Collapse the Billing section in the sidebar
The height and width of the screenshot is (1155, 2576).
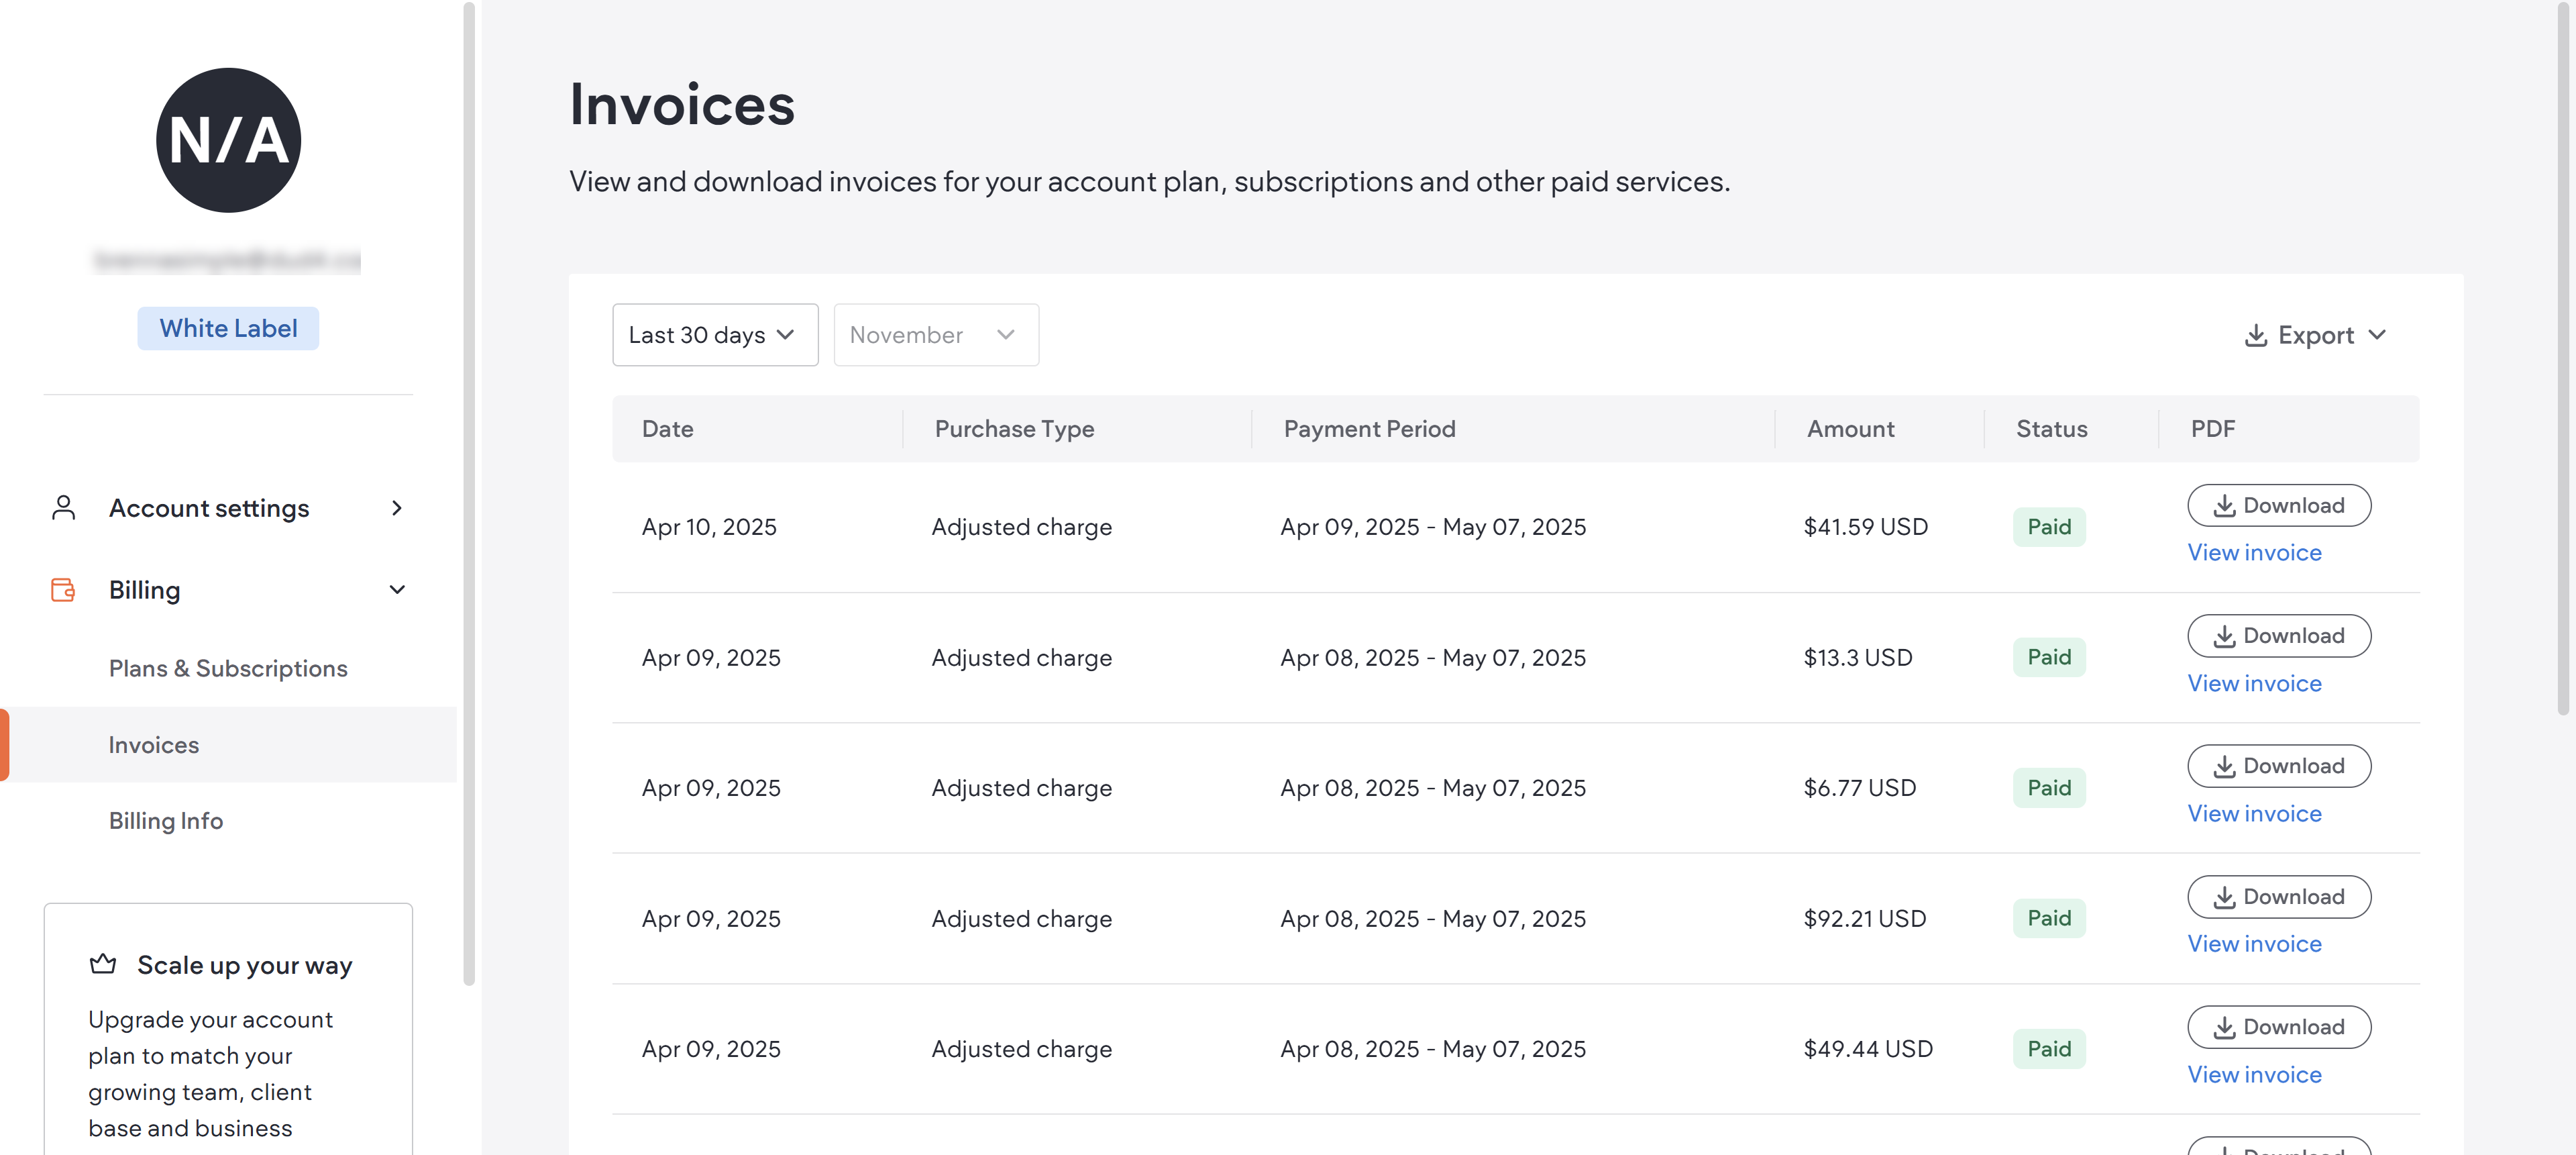(x=397, y=589)
